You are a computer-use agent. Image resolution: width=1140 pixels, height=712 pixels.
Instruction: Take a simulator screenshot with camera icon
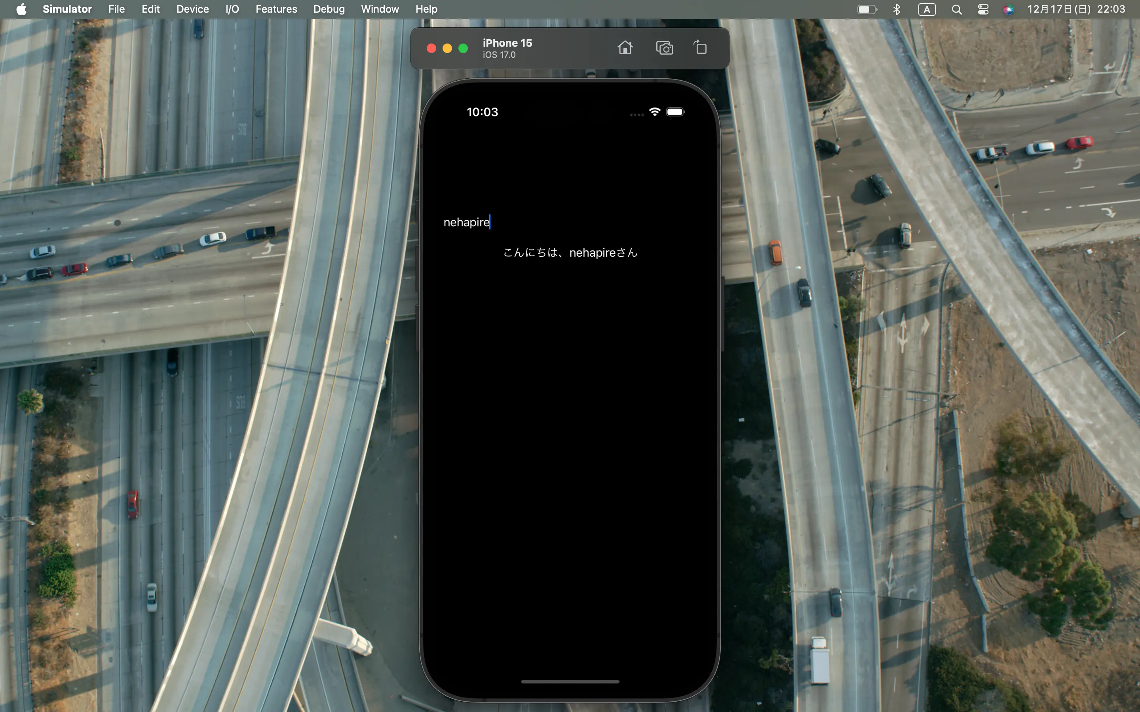pos(664,47)
